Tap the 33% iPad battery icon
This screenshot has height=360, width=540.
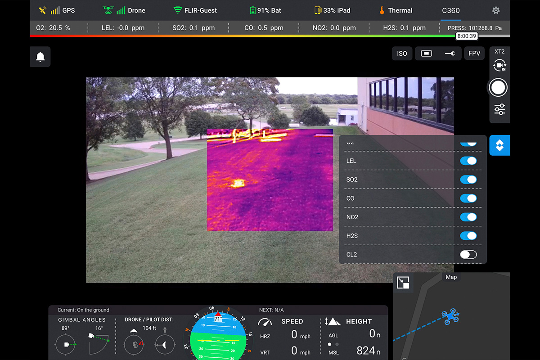[318, 10]
